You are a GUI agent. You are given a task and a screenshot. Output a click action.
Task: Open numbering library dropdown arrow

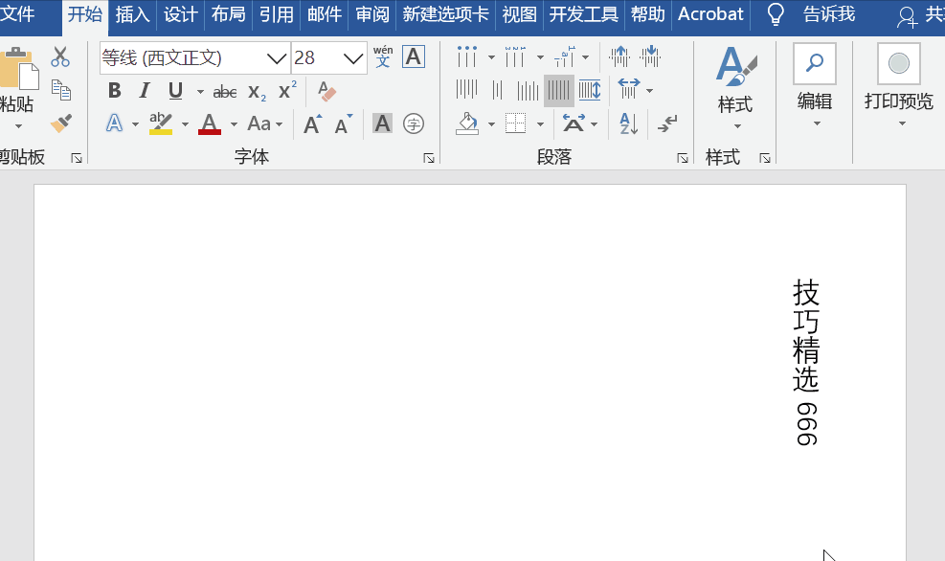(540, 57)
